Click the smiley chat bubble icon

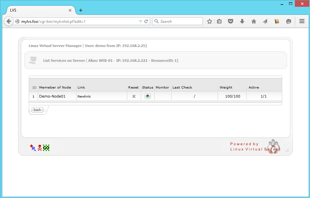tap(288, 21)
